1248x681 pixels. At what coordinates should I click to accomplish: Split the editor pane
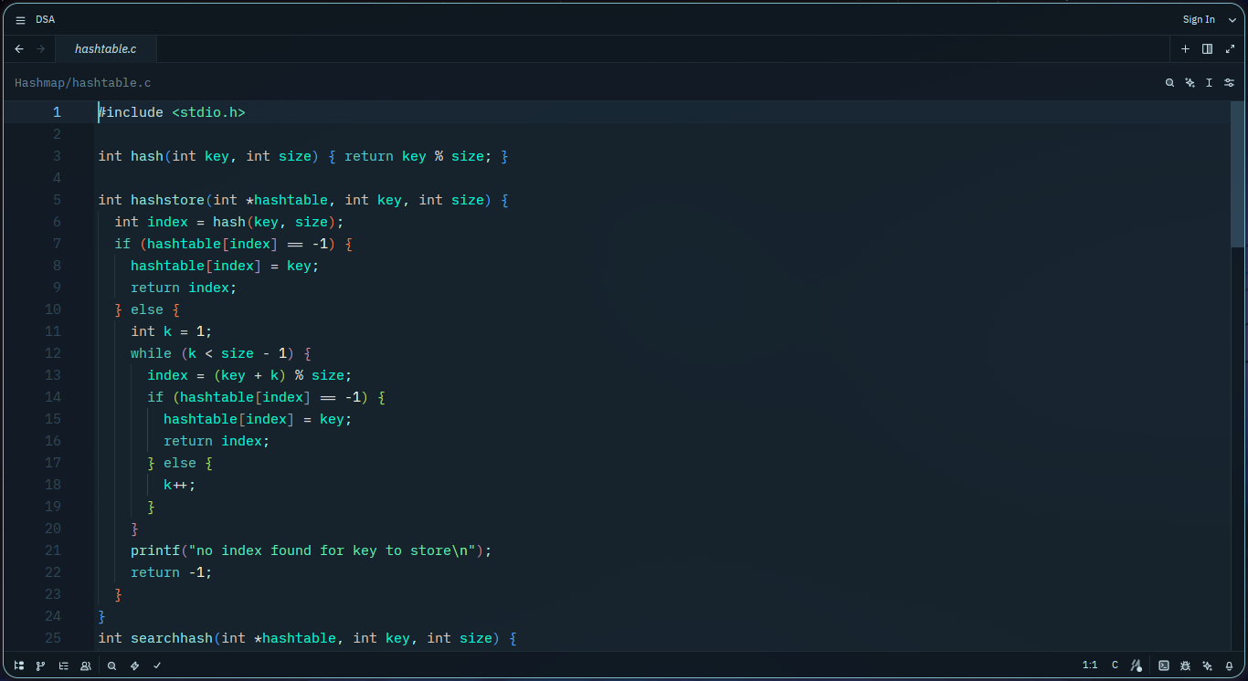click(1208, 49)
